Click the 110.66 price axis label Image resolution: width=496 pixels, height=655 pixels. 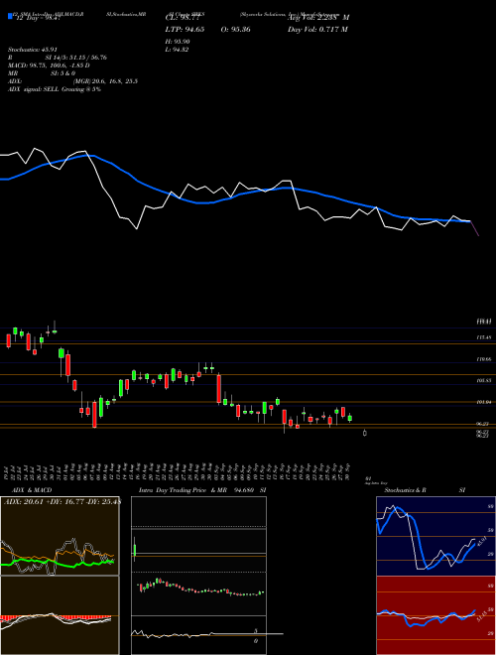[x=485, y=359]
